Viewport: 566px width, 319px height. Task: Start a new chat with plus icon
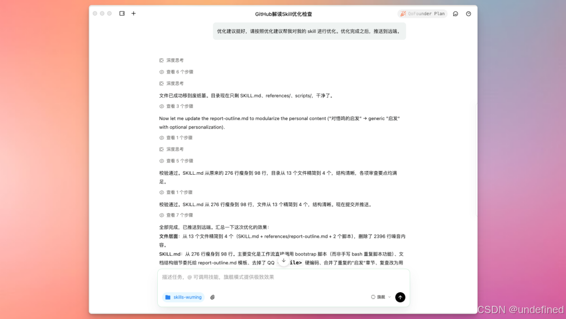click(134, 13)
